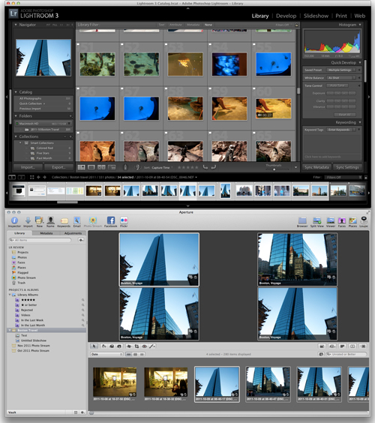This screenshot has width=375, height=423.
Task: Rotate photo right in Lightroom toolbar
Action: pyautogui.click(x=214, y=167)
